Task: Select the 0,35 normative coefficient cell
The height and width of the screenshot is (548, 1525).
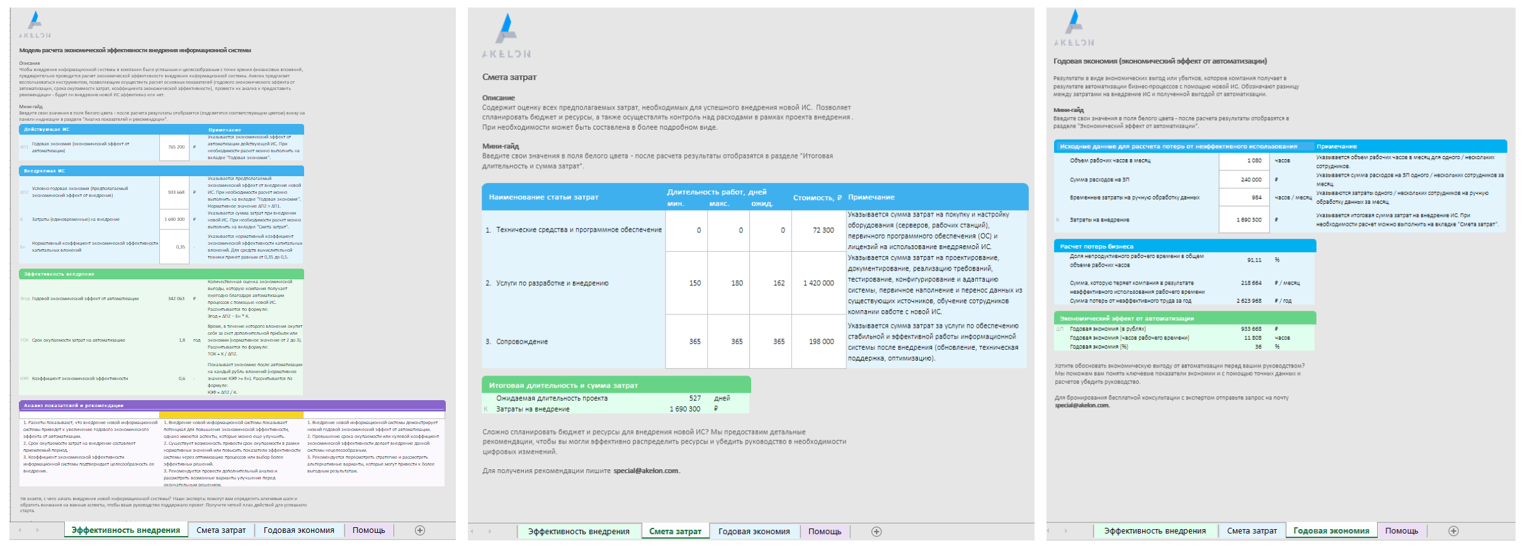Action: click(x=174, y=247)
